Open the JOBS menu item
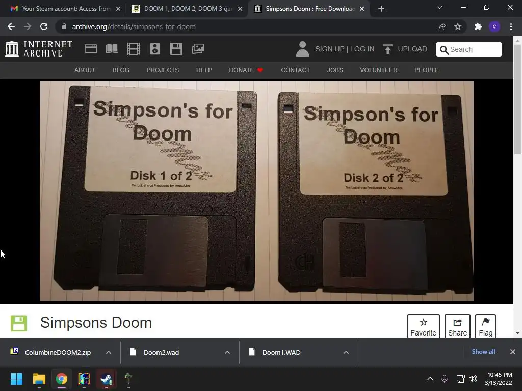Viewport: 522px width, 391px height. click(335, 70)
